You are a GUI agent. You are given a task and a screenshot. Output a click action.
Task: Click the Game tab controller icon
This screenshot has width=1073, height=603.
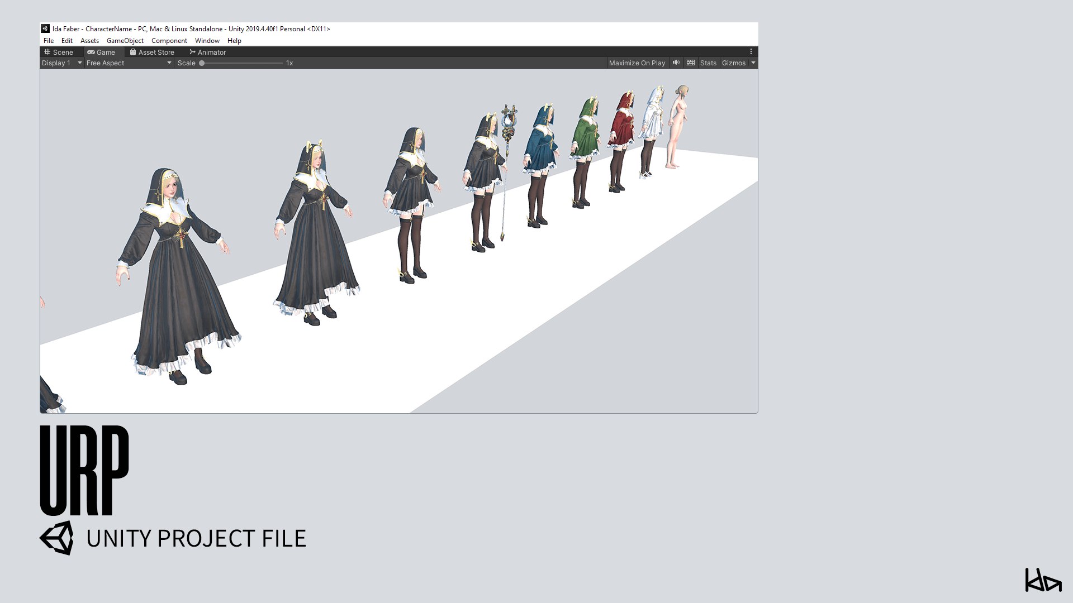pos(91,52)
